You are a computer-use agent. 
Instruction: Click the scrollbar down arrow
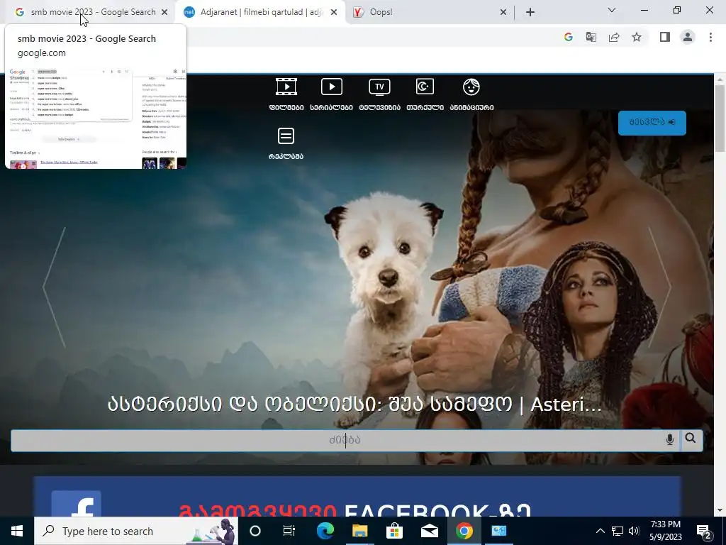point(720,510)
